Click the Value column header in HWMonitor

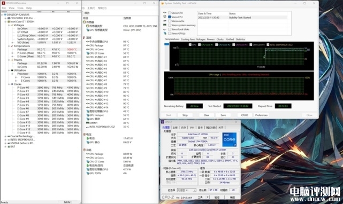(44, 12)
